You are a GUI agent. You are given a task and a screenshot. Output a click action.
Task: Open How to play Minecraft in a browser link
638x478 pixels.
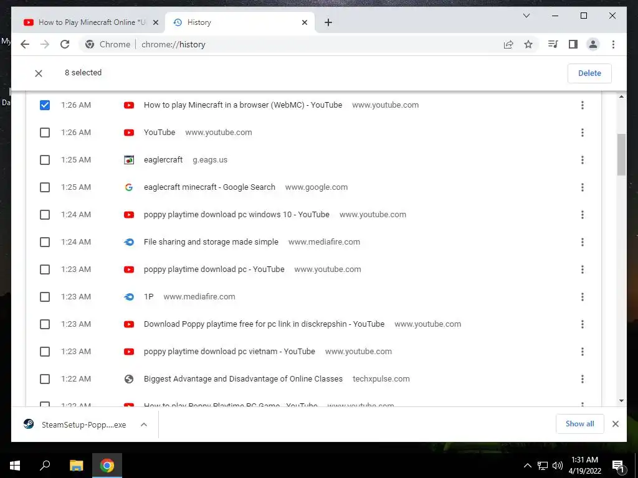tap(243, 105)
